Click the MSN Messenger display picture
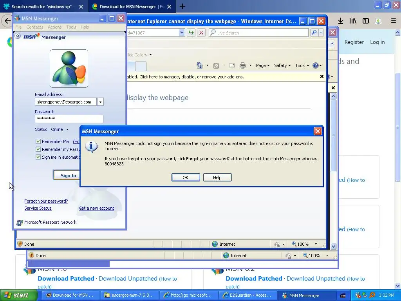 click(x=69, y=69)
